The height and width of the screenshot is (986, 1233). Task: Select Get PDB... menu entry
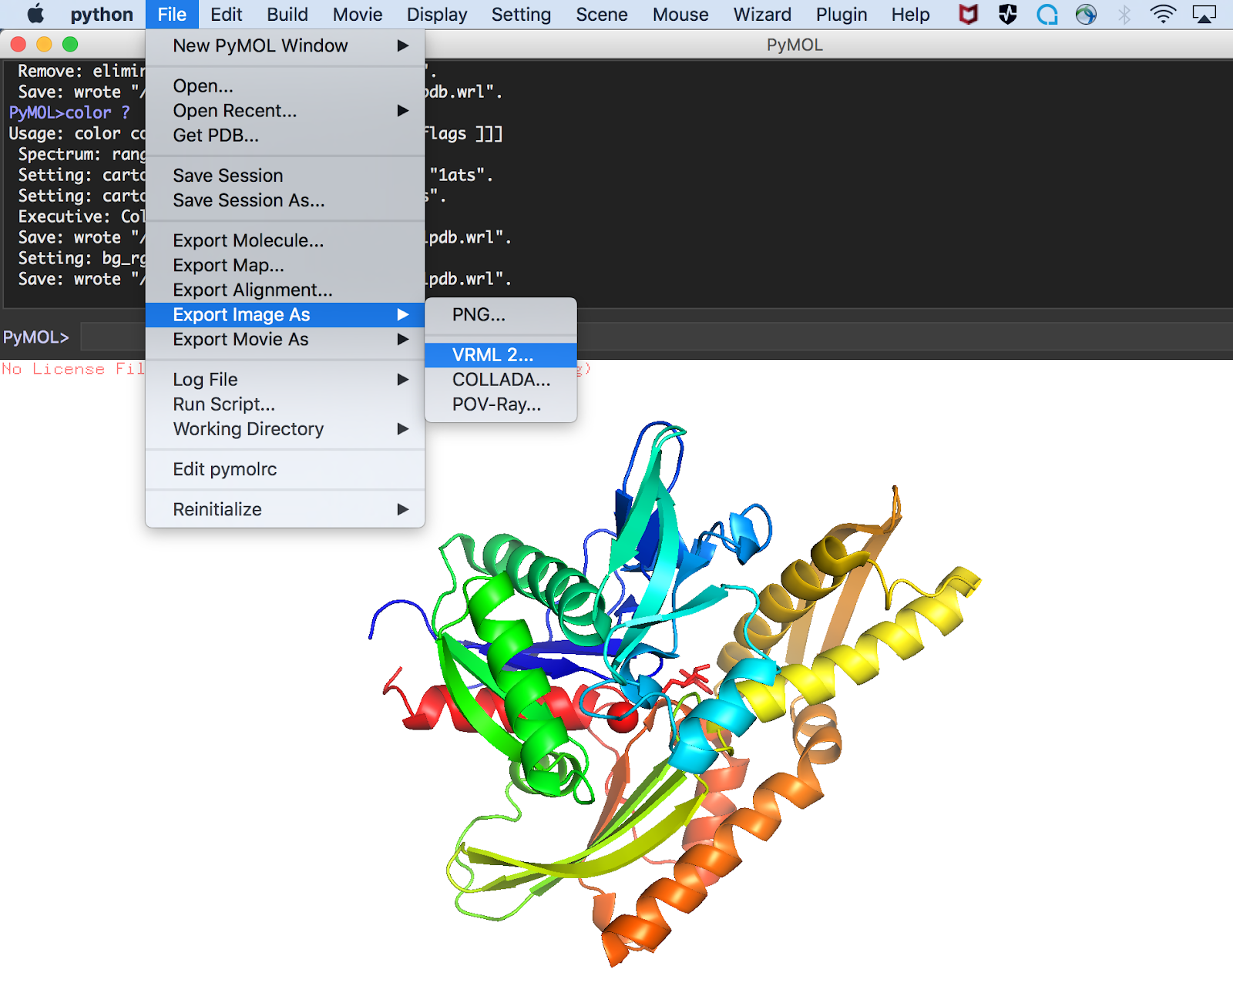click(x=285, y=136)
